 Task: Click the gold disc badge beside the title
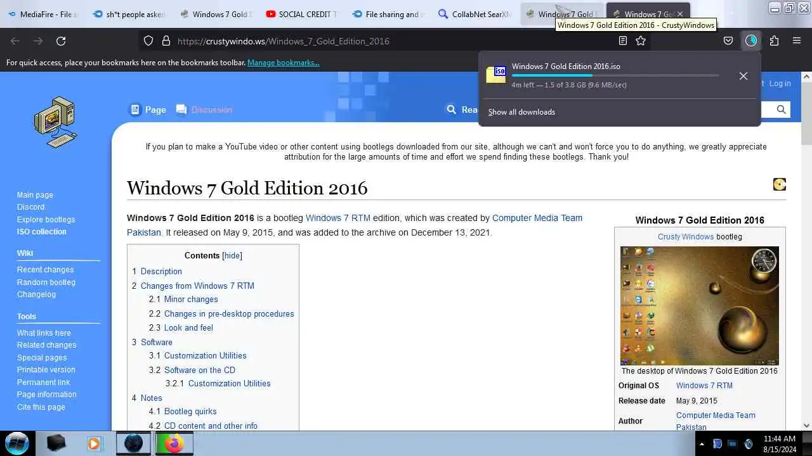[780, 184]
